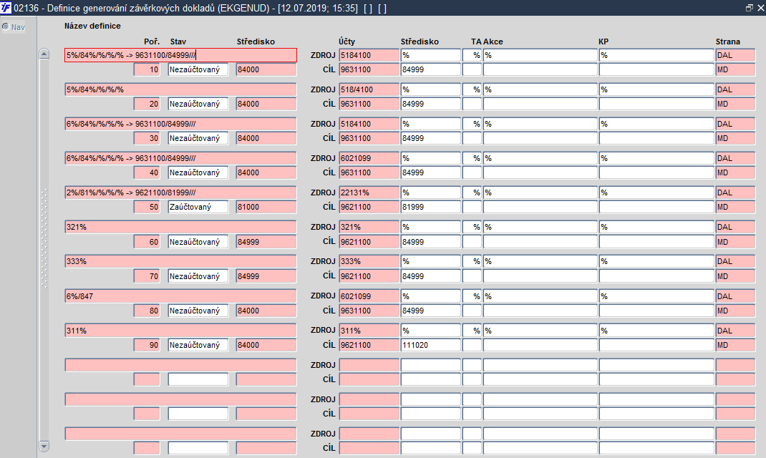Click DAL Strana field of first definition
766x458 pixels.
pos(736,55)
